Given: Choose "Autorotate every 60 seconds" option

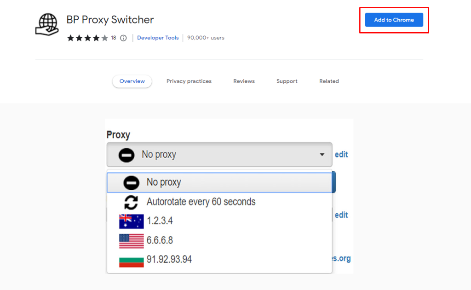Looking at the screenshot, I should pyautogui.click(x=201, y=201).
